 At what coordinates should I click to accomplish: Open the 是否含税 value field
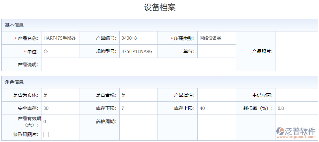[x=138, y=95]
